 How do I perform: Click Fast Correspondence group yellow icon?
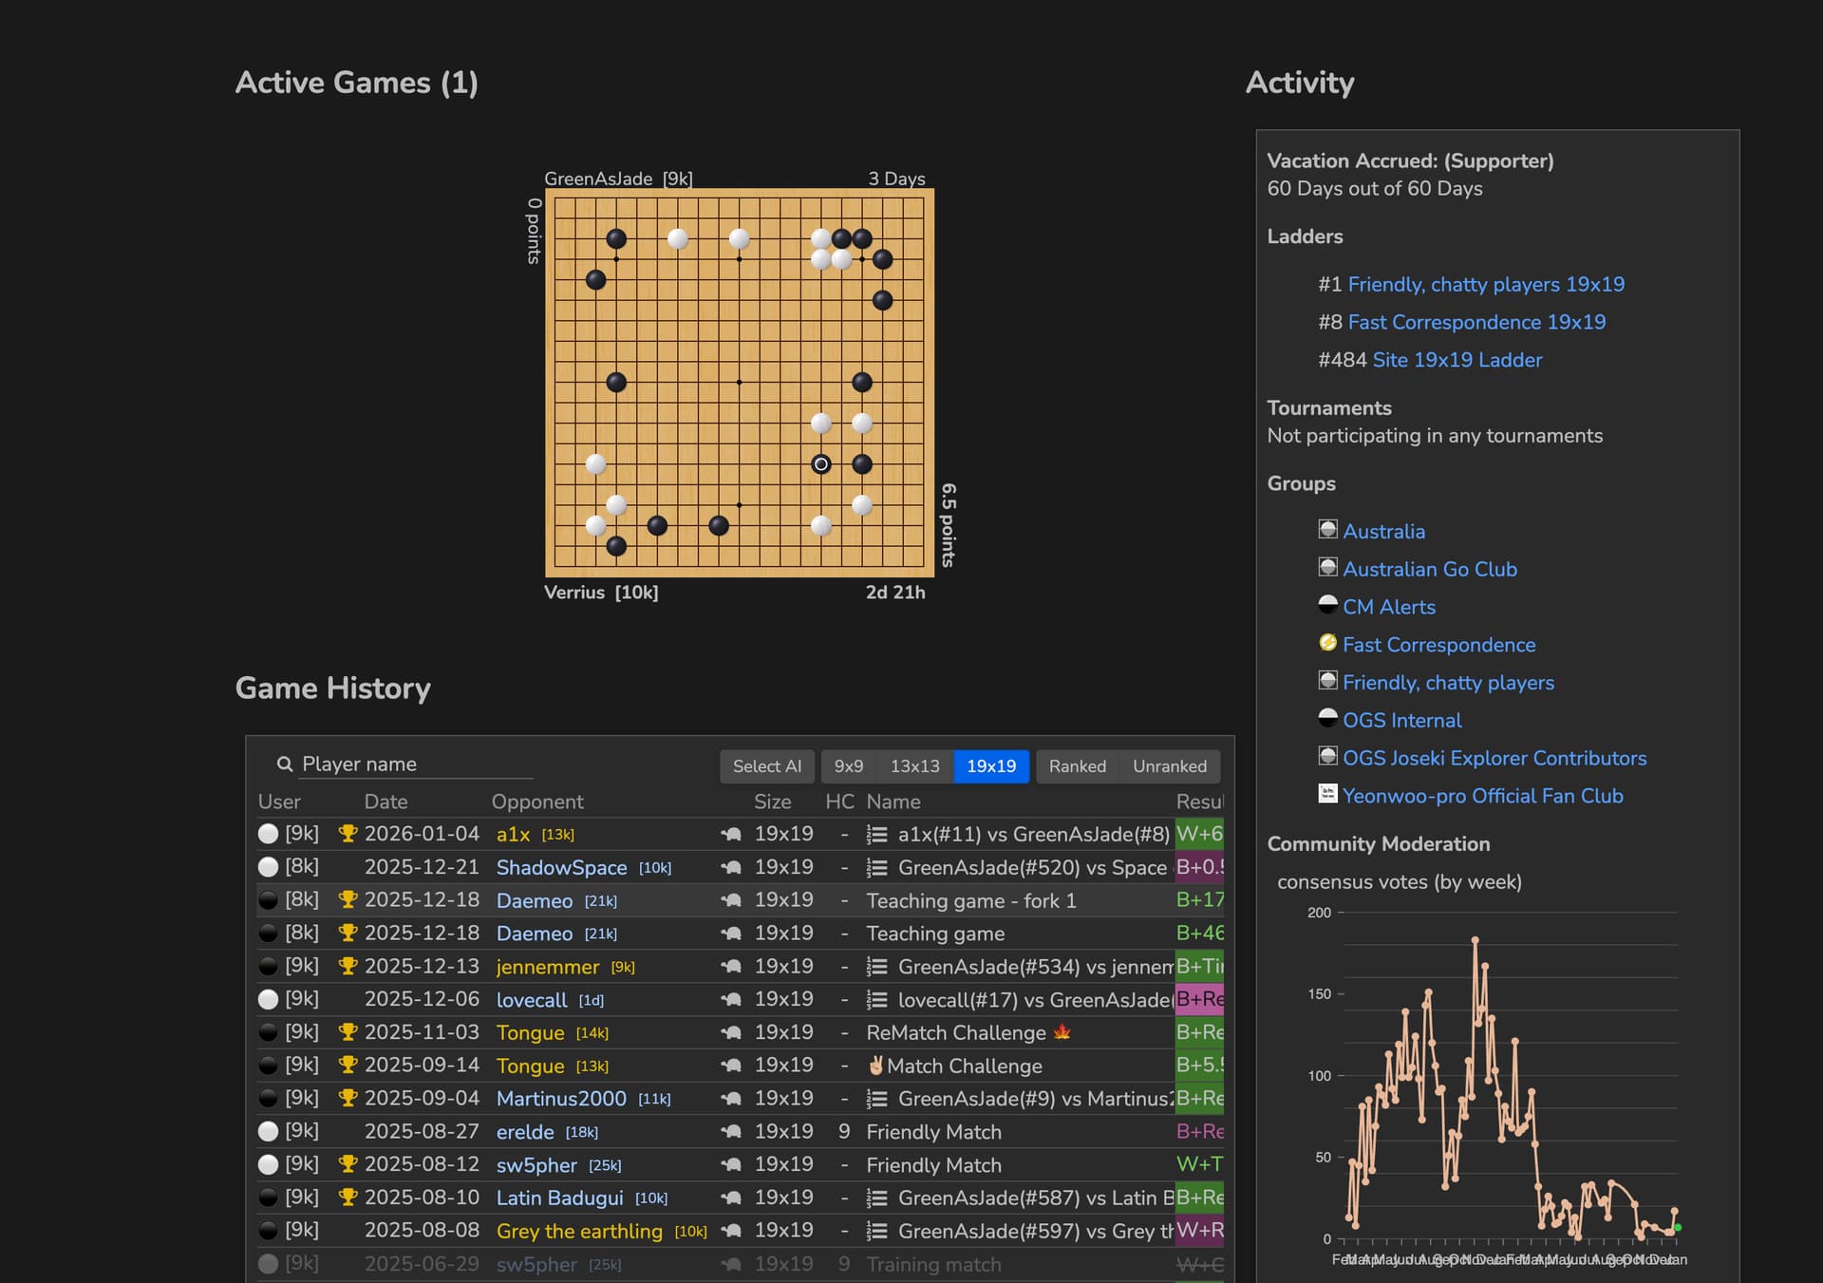coord(1327,643)
